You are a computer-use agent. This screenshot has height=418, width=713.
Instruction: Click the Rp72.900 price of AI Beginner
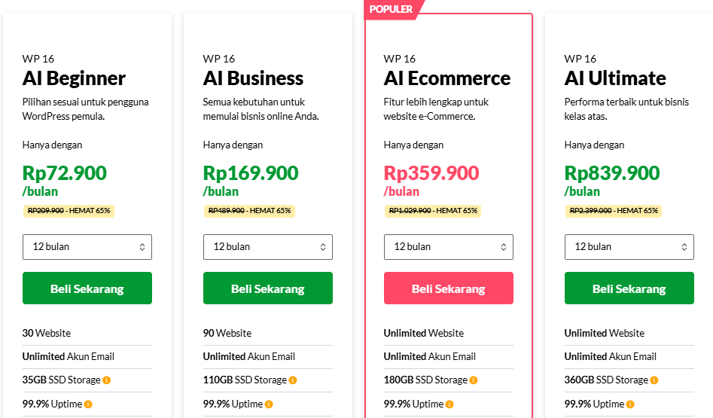pos(65,173)
